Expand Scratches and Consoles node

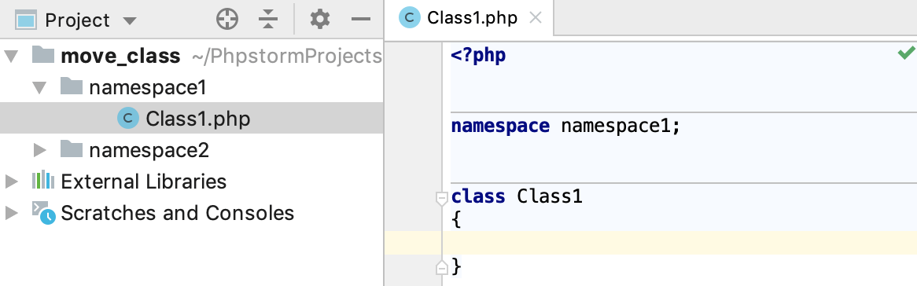coord(11,213)
